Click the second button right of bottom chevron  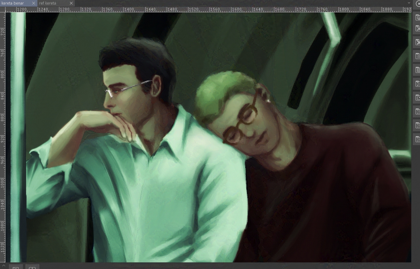click(x=32, y=267)
